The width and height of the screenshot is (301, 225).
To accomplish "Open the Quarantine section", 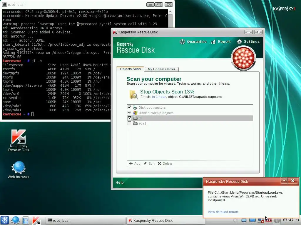I will click(193, 42).
